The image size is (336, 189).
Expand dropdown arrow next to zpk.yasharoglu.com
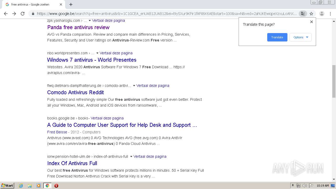[x=90, y=20]
